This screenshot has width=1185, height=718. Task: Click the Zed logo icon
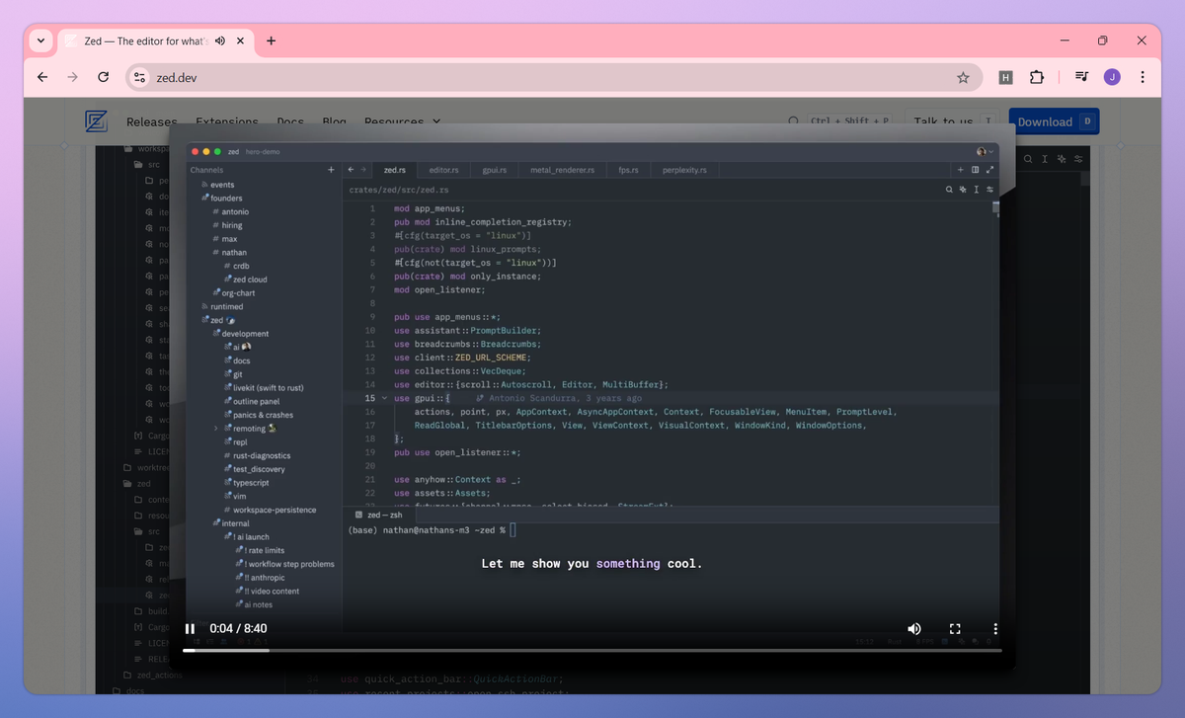click(97, 121)
